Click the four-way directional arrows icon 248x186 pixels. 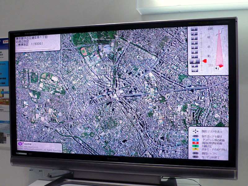point(196,131)
